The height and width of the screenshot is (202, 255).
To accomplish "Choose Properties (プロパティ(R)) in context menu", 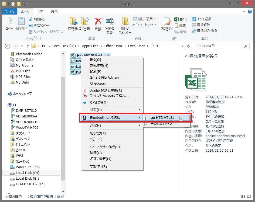I will coord(112,167).
